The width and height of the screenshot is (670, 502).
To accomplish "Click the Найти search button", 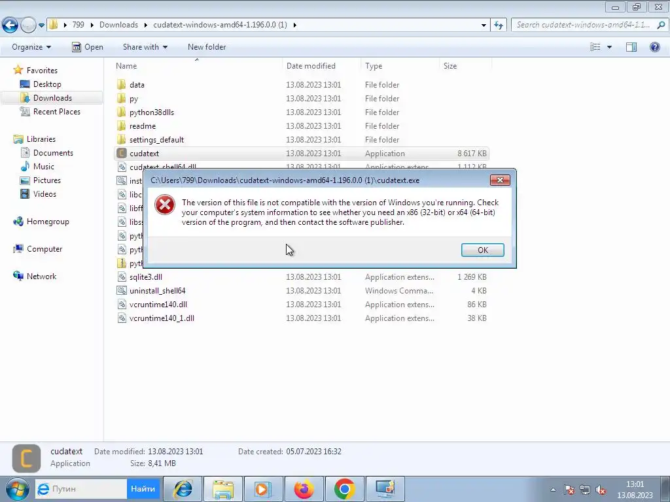I will coord(143,489).
